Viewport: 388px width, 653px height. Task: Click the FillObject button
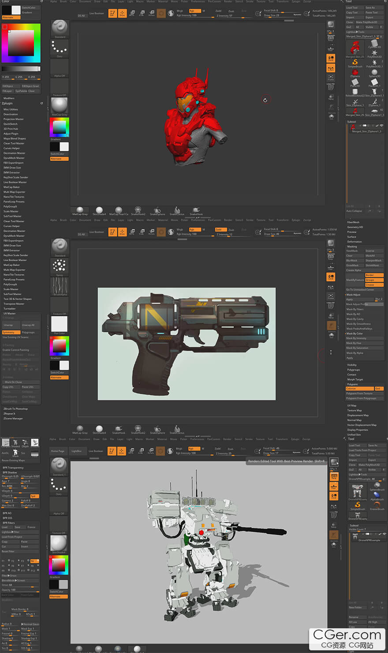pos(11,86)
